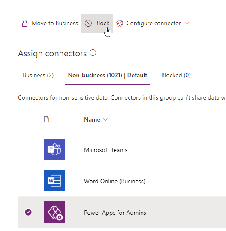Switch to the Blocked (0) tab

(176, 75)
